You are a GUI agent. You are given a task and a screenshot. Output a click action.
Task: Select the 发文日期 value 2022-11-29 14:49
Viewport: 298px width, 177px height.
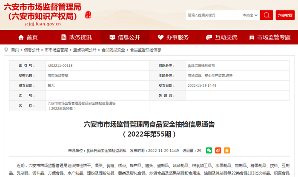[x=202, y=85]
